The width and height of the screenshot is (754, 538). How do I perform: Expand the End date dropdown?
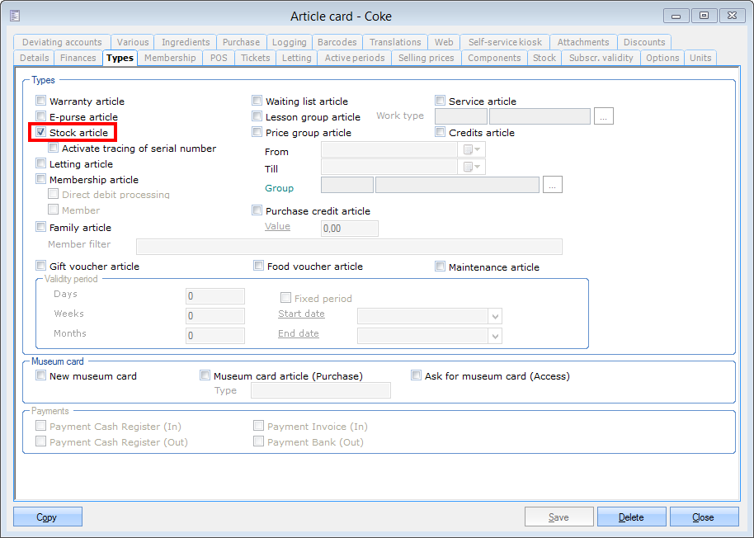point(495,336)
